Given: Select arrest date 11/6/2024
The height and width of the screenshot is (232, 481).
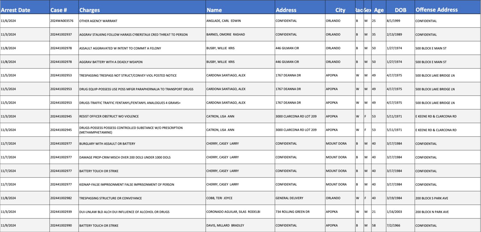Looking at the screenshot, I should (x=25, y=21).
